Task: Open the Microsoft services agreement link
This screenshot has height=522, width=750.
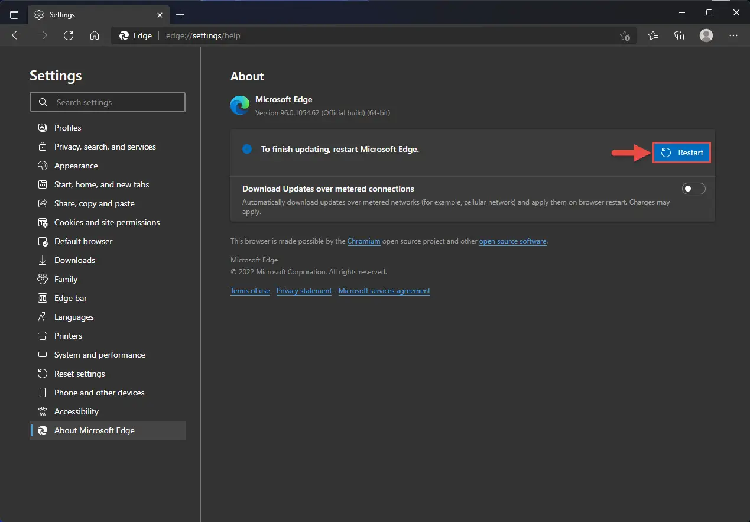Action: point(384,291)
